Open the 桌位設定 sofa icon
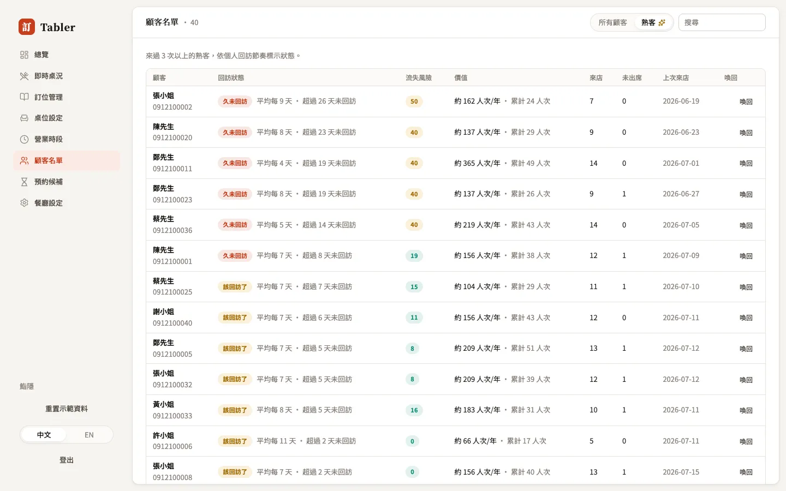Viewport: 786px width, 491px height. 24,118
